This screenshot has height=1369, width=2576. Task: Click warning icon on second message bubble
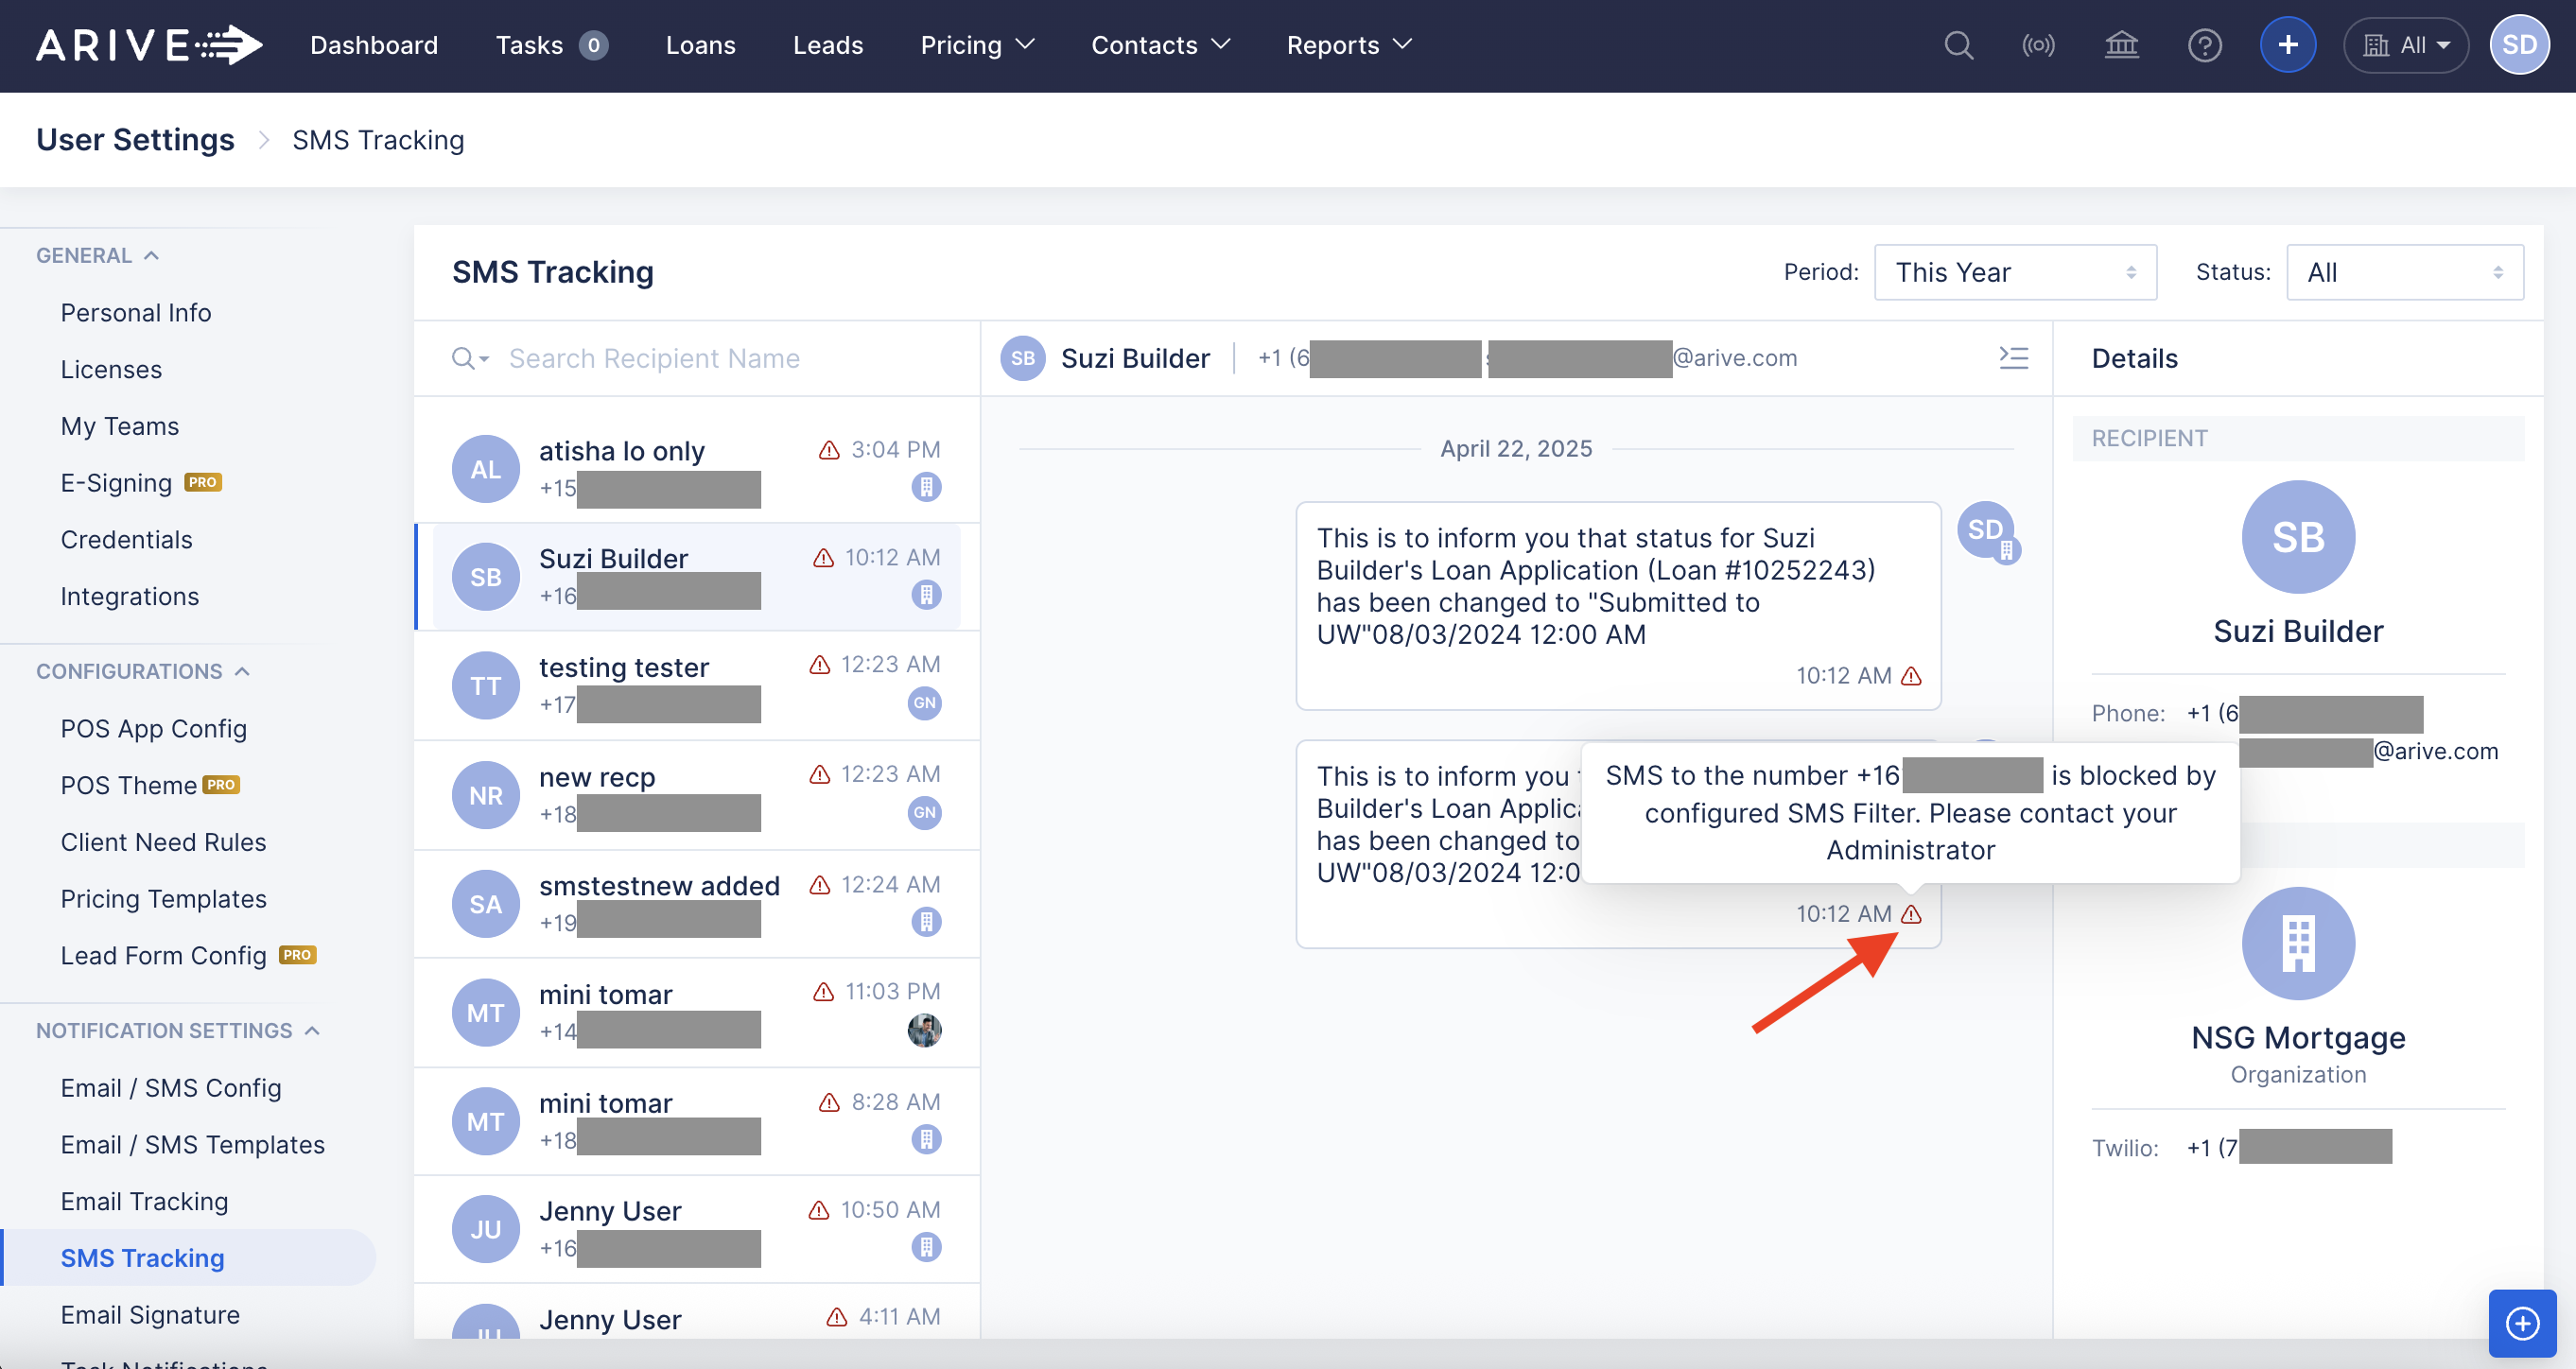(1911, 914)
